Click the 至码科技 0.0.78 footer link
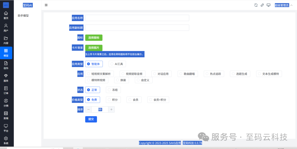Viewport: 297px width, 149px height. tap(193, 143)
